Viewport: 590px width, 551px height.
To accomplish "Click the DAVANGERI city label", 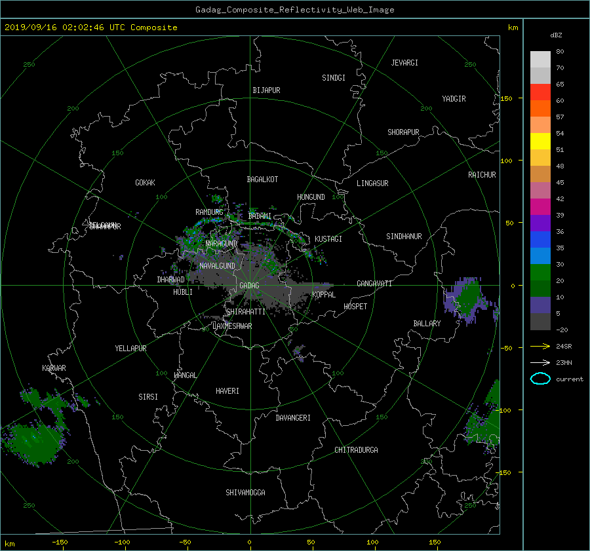I will [293, 418].
